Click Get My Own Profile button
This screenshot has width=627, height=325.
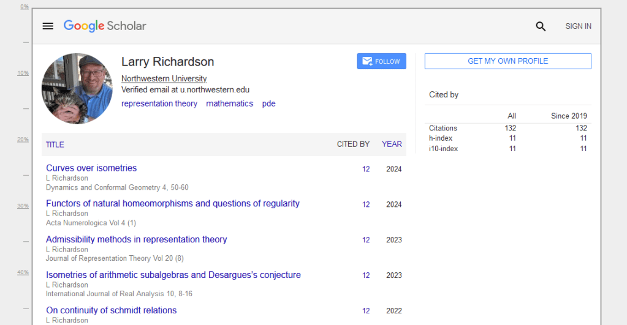[507, 61]
